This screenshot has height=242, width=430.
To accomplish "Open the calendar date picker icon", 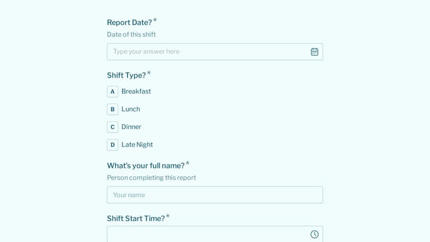I will pyautogui.click(x=314, y=51).
